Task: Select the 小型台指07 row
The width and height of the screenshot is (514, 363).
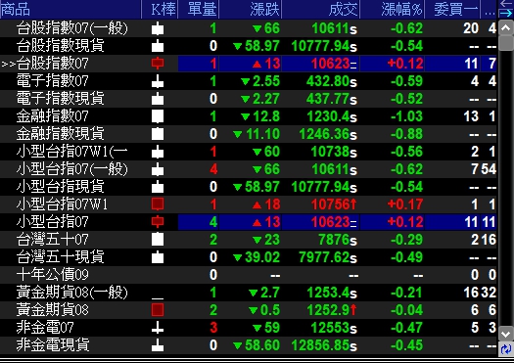Action: (x=249, y=222)
